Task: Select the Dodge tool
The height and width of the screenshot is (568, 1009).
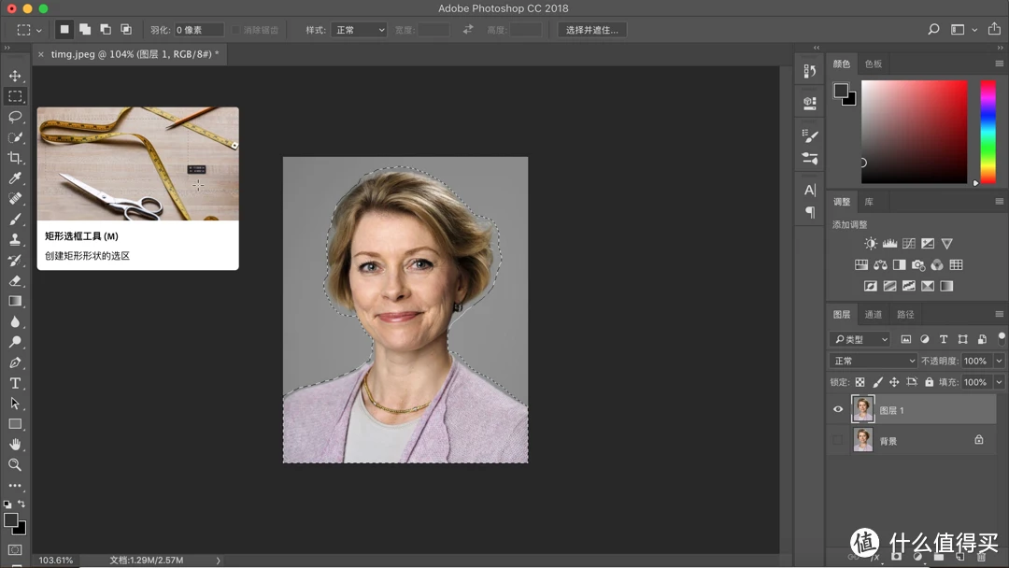Action: click(x=15, y=342)
